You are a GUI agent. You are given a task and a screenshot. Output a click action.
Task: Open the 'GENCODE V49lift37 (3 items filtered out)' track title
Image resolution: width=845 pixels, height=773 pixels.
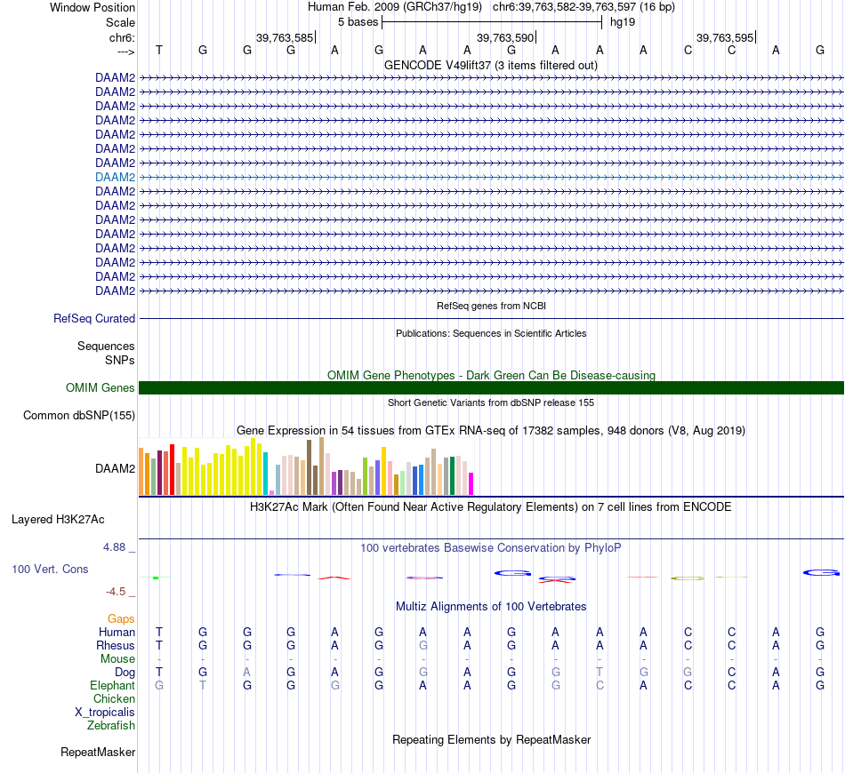491,66
